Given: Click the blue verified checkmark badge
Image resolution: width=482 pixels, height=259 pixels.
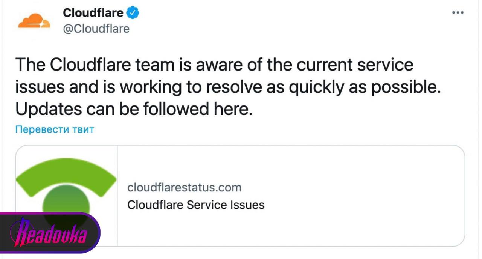Looking at the screenshot, I should [x=133, y=13].
